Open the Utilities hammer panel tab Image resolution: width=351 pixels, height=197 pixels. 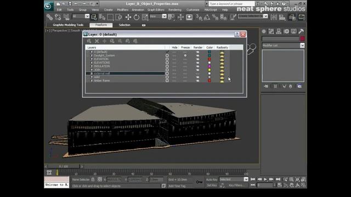point(301,32)
